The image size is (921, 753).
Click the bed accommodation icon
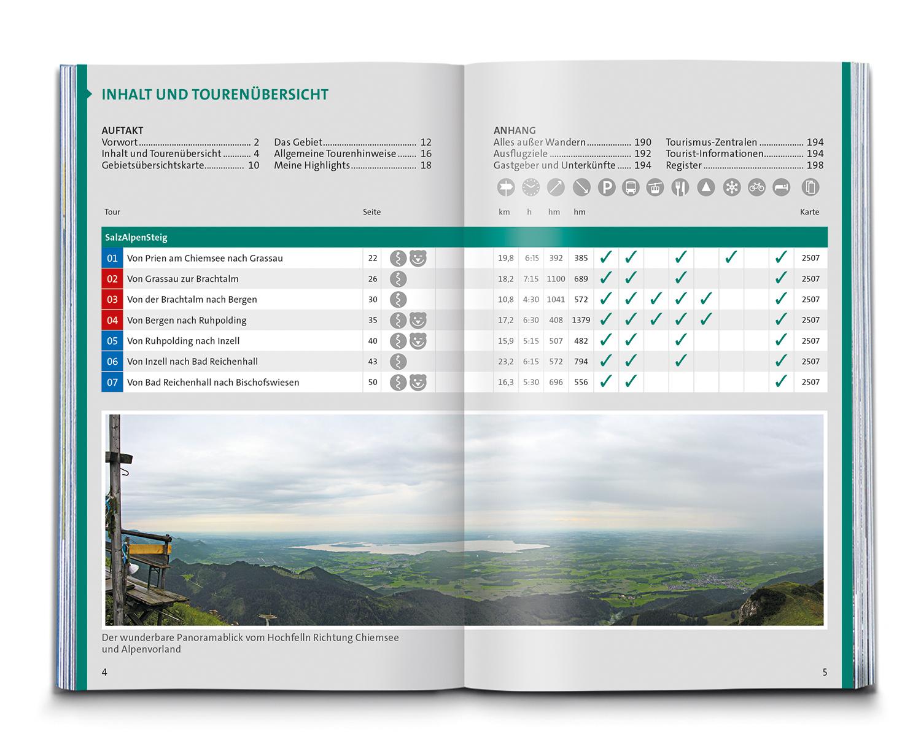tap(781, 187)
